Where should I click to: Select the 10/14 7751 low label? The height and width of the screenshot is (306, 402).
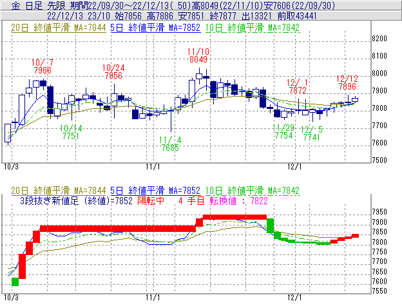click(x=71, y=132)
